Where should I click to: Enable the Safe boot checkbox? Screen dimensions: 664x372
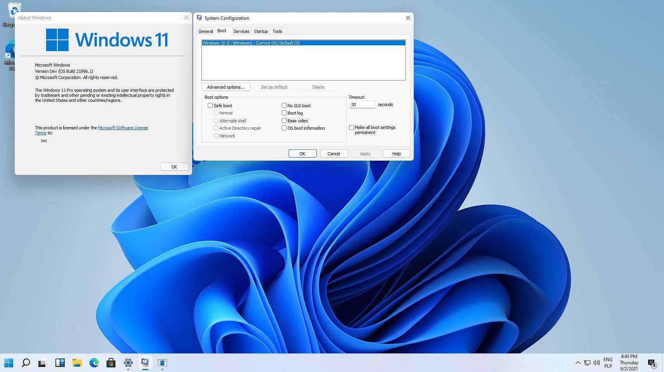point(210,105)
